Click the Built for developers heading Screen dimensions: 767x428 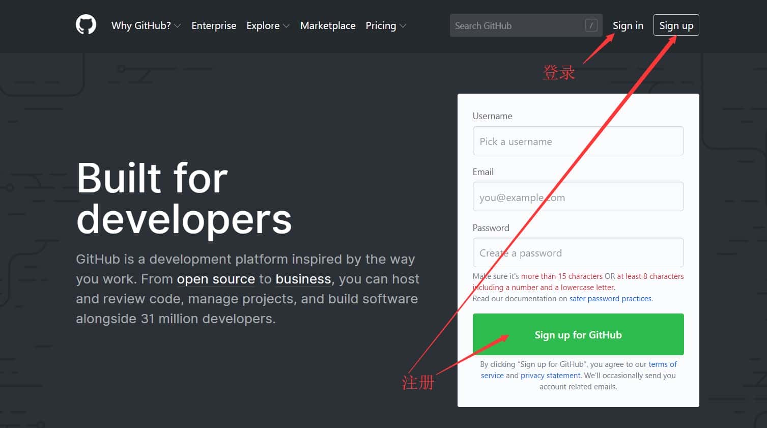click(184, 198)
